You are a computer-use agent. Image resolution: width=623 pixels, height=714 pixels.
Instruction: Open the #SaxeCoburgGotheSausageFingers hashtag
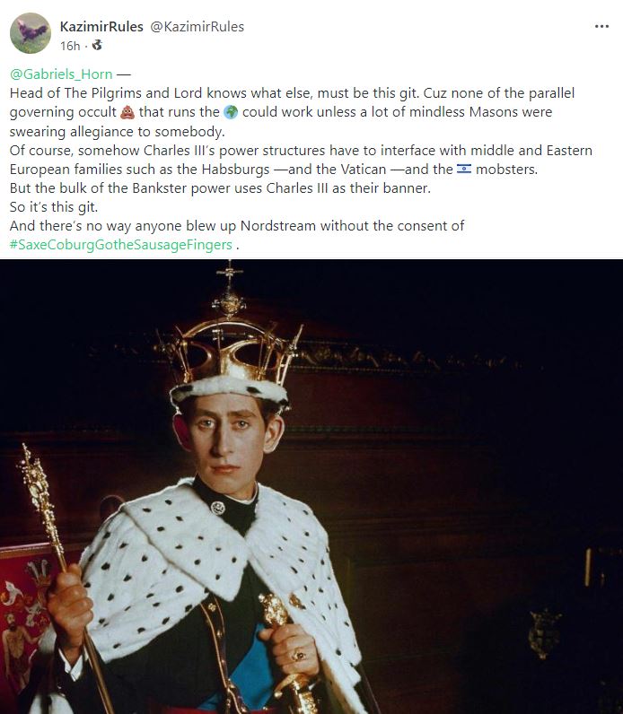tap(121, 245)
